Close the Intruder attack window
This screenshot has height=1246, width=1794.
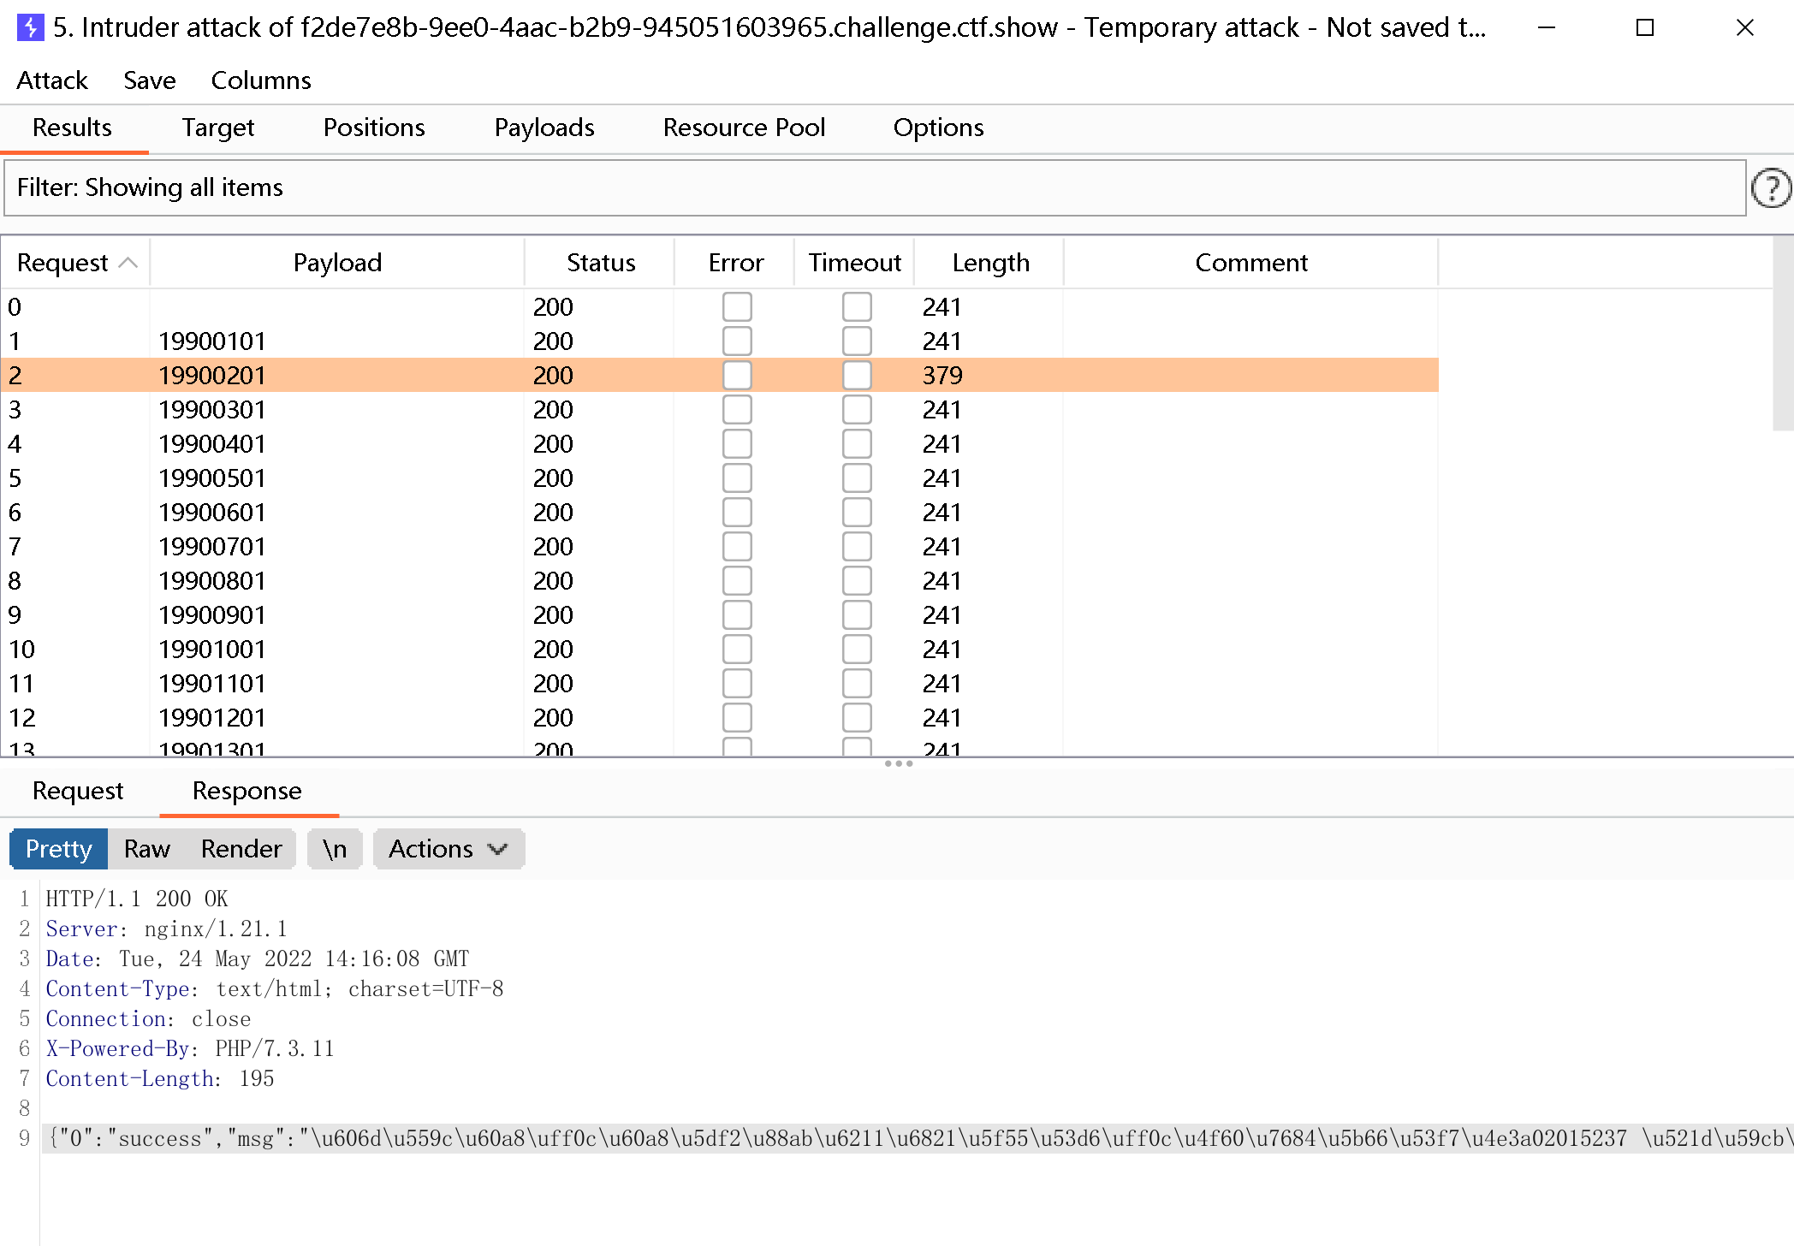[1744, 27]
